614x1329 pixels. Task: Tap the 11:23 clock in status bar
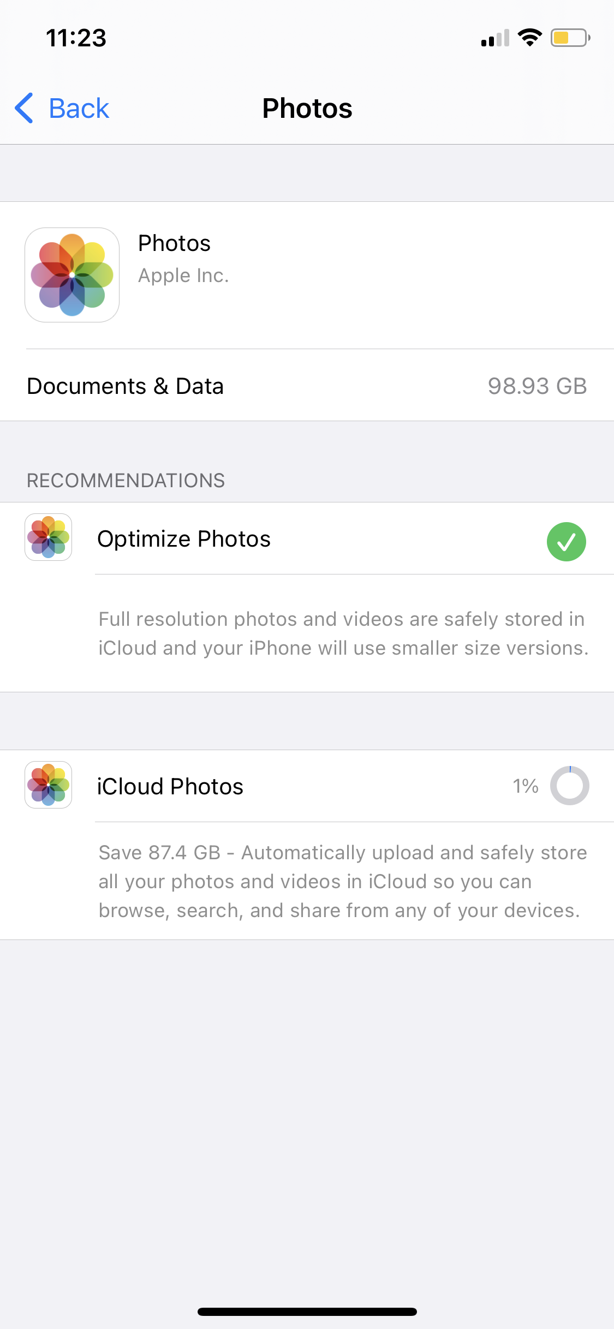[76, 38]
